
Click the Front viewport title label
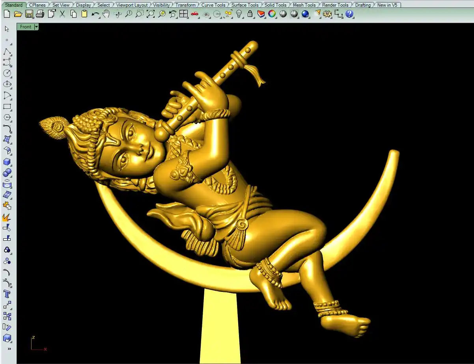[25, 27]
